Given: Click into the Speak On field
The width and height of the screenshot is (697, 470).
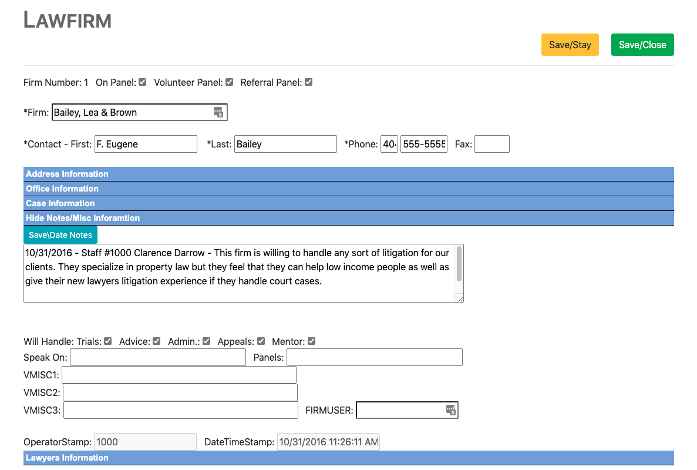Looking at the screenshot, I should tap(158, 357).
